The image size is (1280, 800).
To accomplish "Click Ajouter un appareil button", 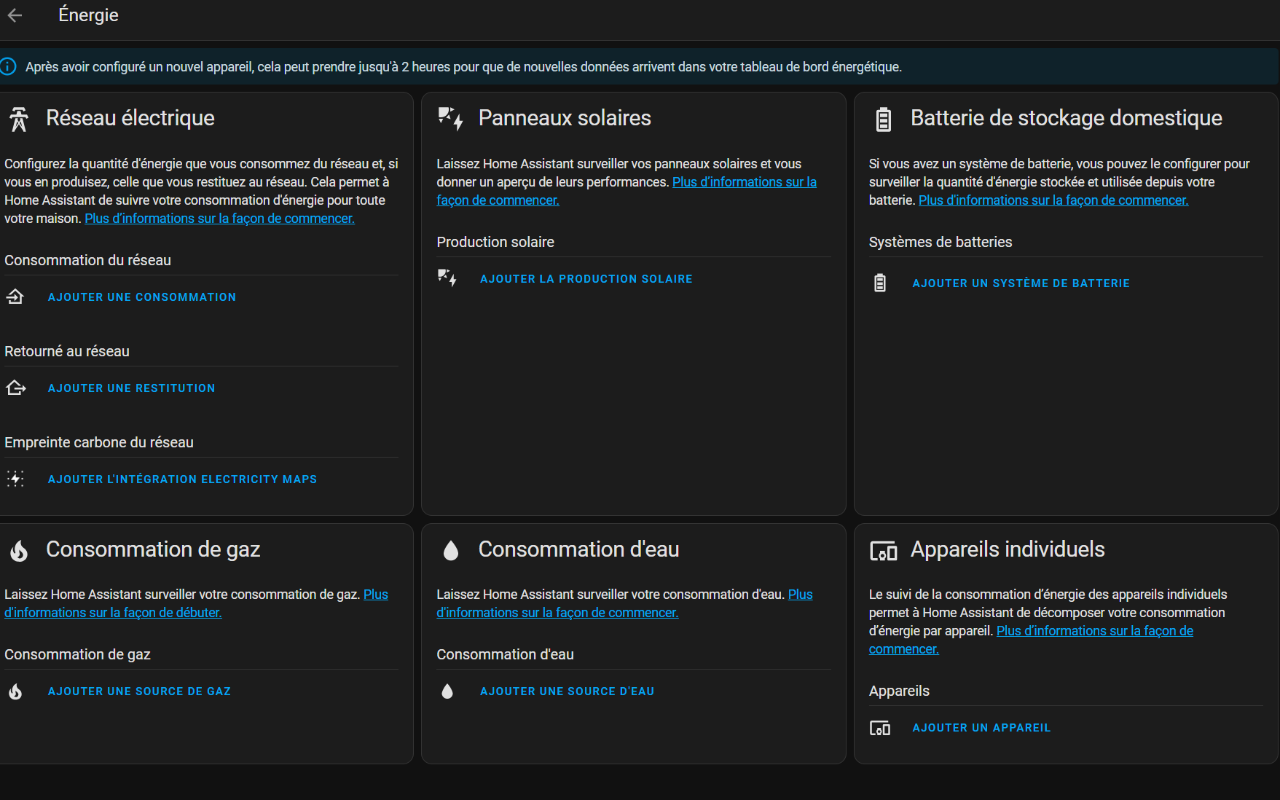I will pyautogui.click(x=981, y=728).
